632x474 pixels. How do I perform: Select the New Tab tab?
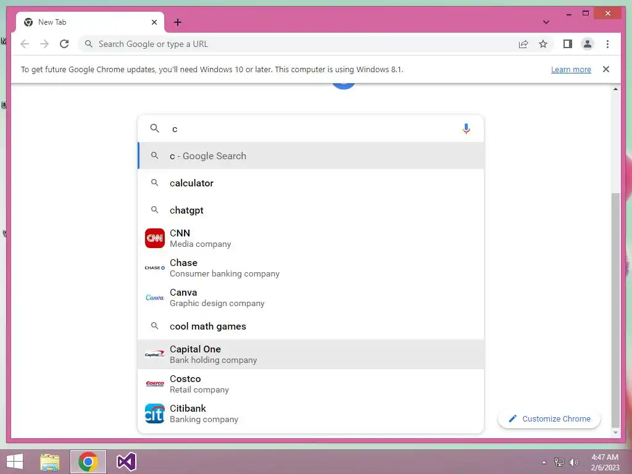(90, 22)
